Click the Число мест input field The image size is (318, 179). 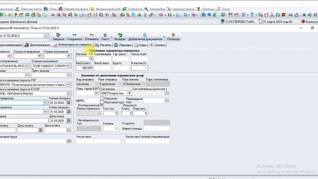click(98, 141)
